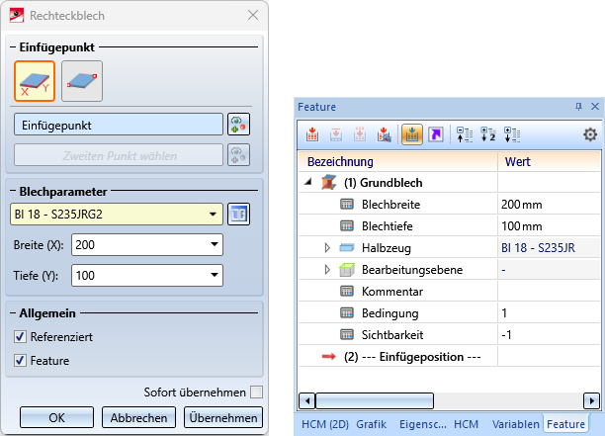605x436 pixels.
Task: Collapse the Allgemein section
Action: 13,313
